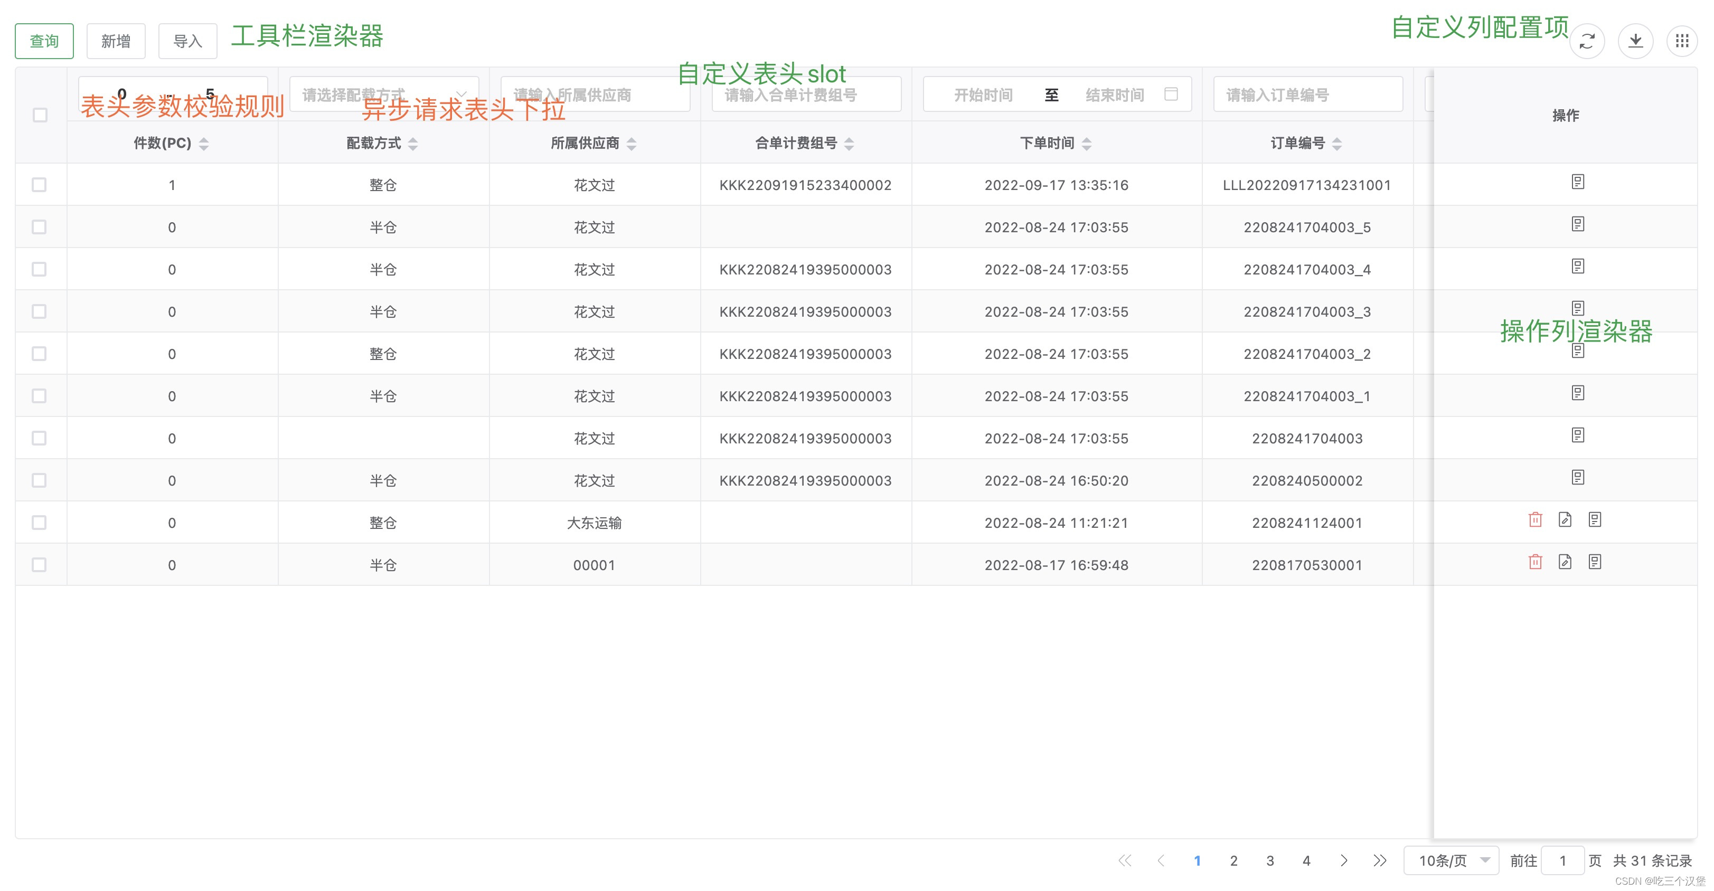The width and height of the screenshot is (1714, 891).
Task: Check the row for order LLL20220917134231001
Action: coord(39,185)
